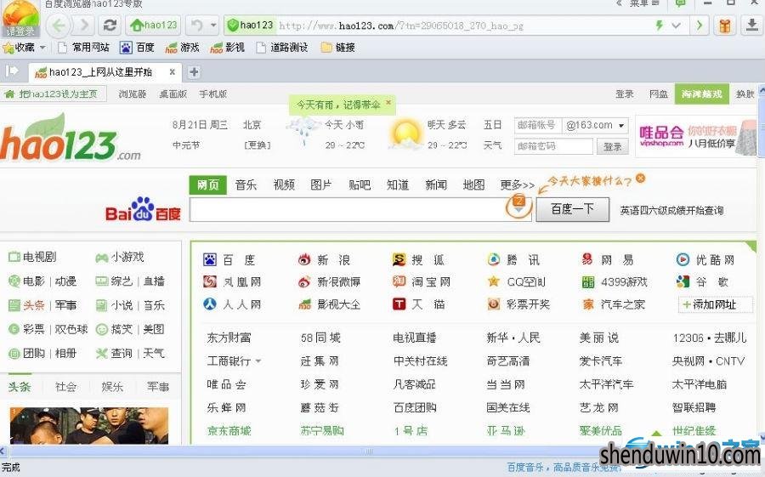This screenshot has width=765, height=477.
Task: Click the 桌面版 link
Action: pos(173,94)
